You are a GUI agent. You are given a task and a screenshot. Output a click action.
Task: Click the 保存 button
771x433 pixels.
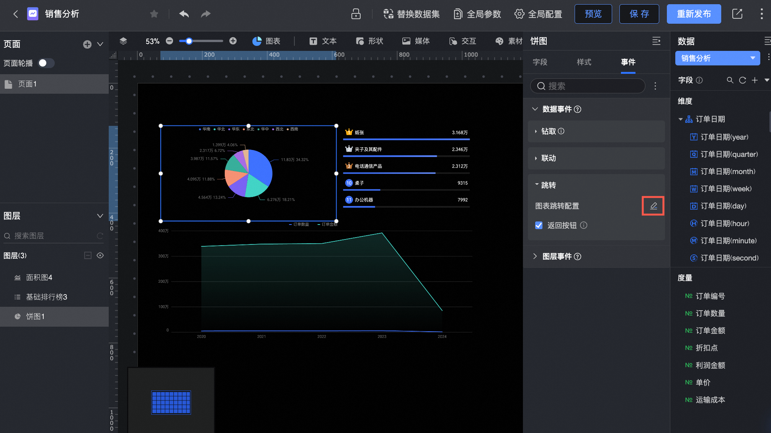click(639, 14)
